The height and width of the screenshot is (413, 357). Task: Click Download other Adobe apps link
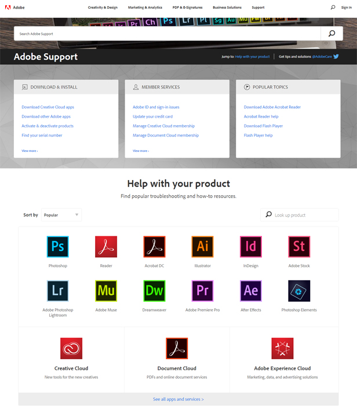46,116
